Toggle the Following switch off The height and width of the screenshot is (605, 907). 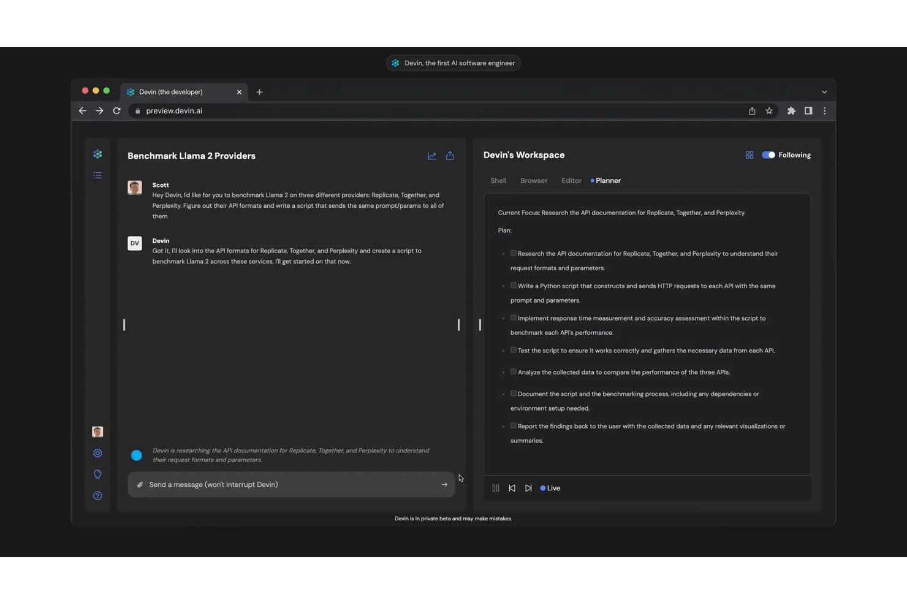click(768, 155)
